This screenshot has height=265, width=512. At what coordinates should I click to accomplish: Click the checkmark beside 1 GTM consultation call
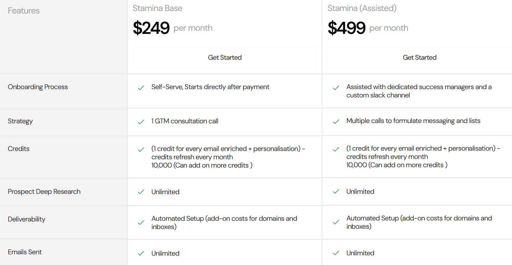coord(141,122)
